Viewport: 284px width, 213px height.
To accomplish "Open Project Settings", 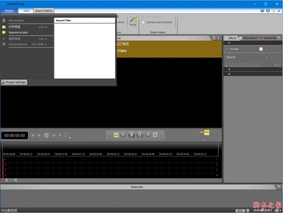I will pyautogui.click(x=14, y=82).
